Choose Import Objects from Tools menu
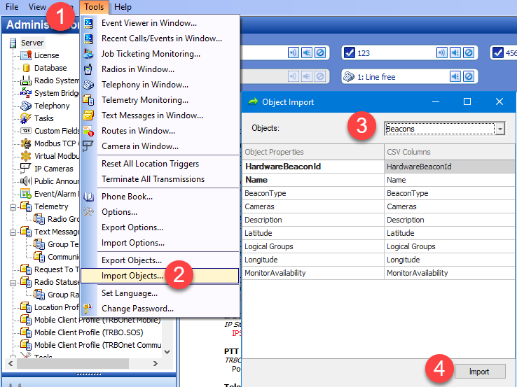 (x=132, y=275)
